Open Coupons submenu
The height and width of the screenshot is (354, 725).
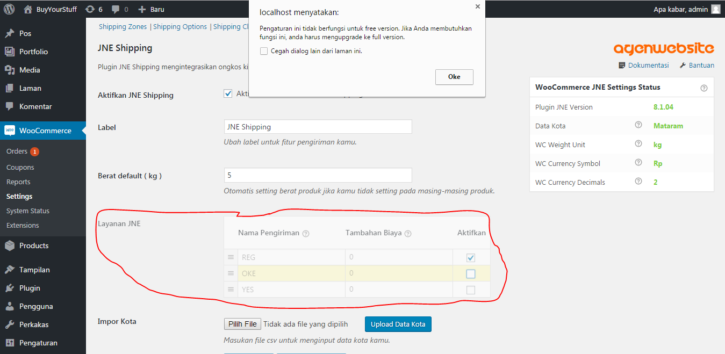click(x=20, y=167)
